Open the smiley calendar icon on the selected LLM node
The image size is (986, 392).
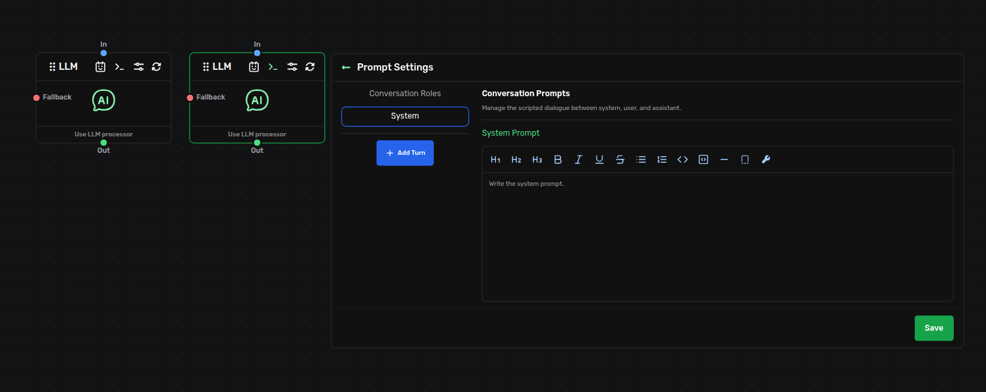254,67
